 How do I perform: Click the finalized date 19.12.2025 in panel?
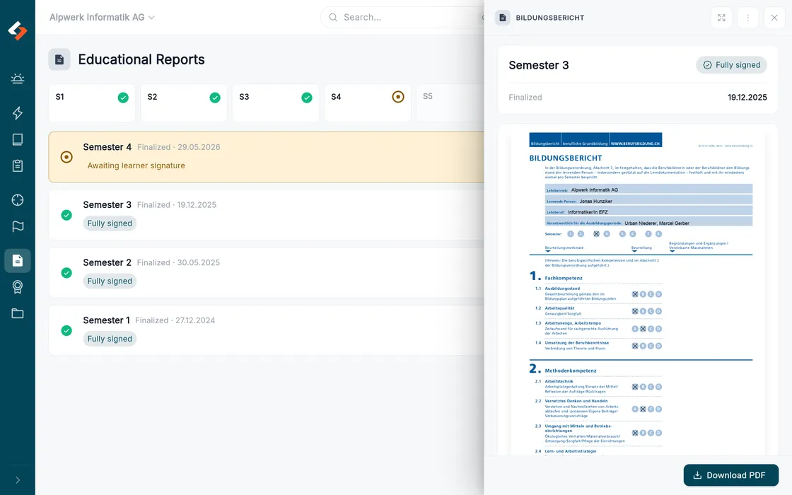click(747, 97)
